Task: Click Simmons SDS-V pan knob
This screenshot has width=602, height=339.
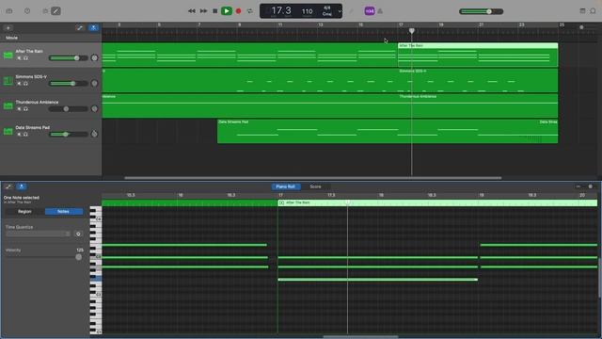Action: [94, 84]
